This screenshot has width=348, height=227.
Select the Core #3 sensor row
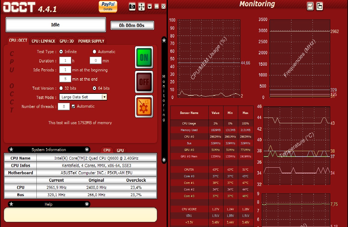point(212,196)
